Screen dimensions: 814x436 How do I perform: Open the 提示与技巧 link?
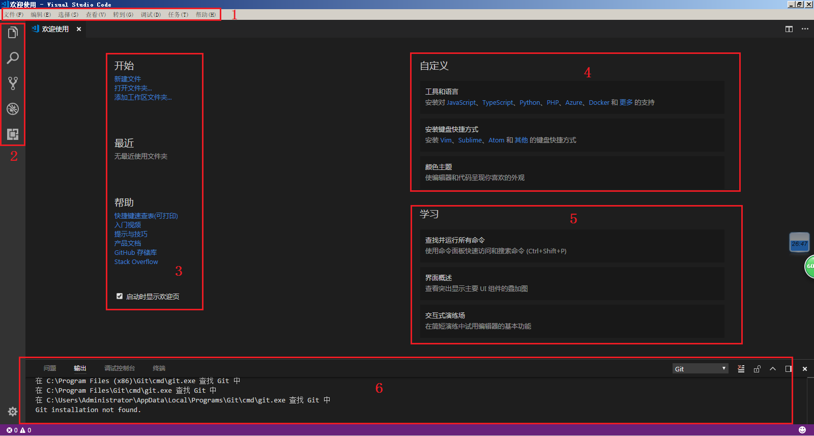(131, 234)
